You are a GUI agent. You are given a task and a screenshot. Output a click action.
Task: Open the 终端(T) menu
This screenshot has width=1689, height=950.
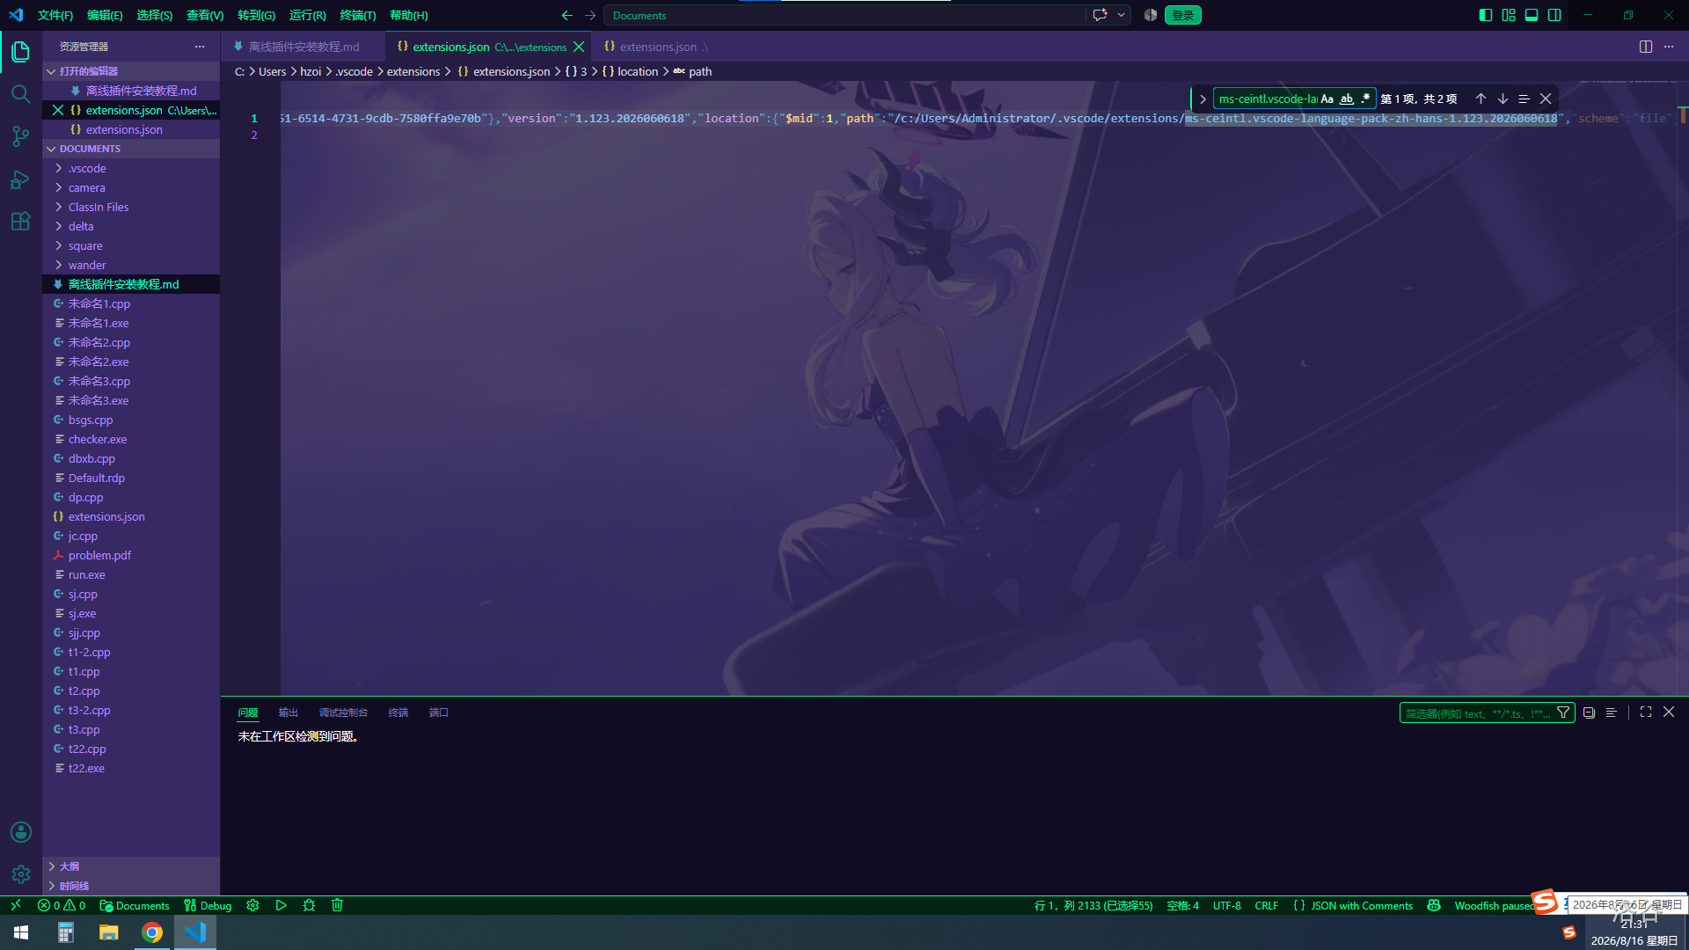(358, 15)
